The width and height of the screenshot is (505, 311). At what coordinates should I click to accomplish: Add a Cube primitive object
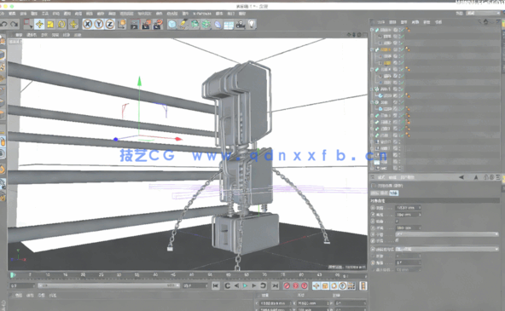tap(172, 25)
